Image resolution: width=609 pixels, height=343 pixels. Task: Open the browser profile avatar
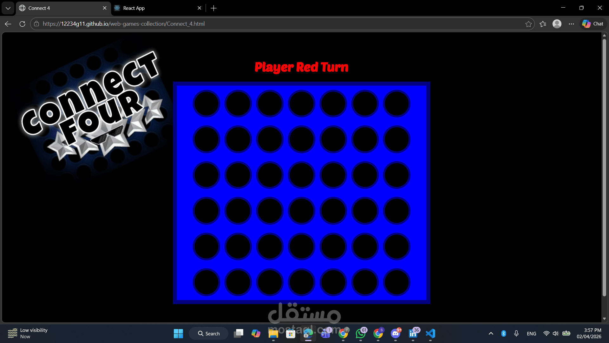pos(557,24)
